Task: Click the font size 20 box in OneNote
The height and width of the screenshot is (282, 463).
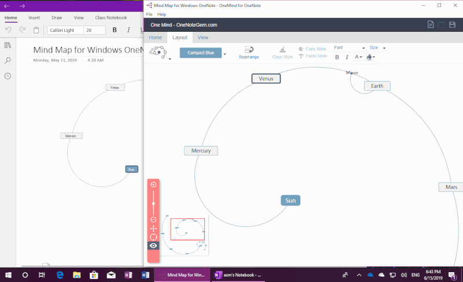Action: pos(94,30)
